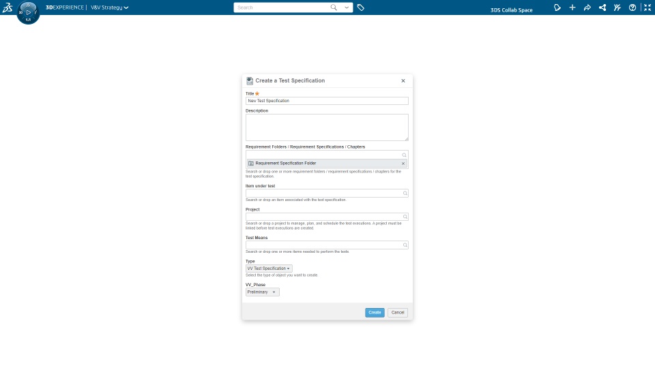Click Test Specification dialog header icon
The width and height of the screenshot is (655, 368).
click(250, 81)
